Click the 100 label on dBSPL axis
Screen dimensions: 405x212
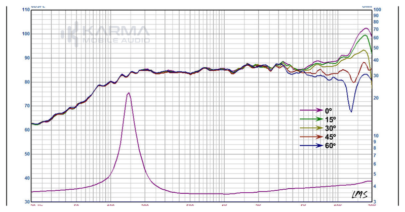pos(26,34)
